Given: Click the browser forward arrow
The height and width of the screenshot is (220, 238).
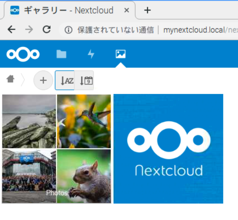Looking at the screenshot, I should coord(29,29).
